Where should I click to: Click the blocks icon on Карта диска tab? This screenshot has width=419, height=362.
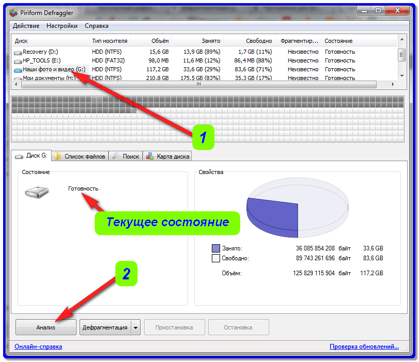(x=150, y=156)
